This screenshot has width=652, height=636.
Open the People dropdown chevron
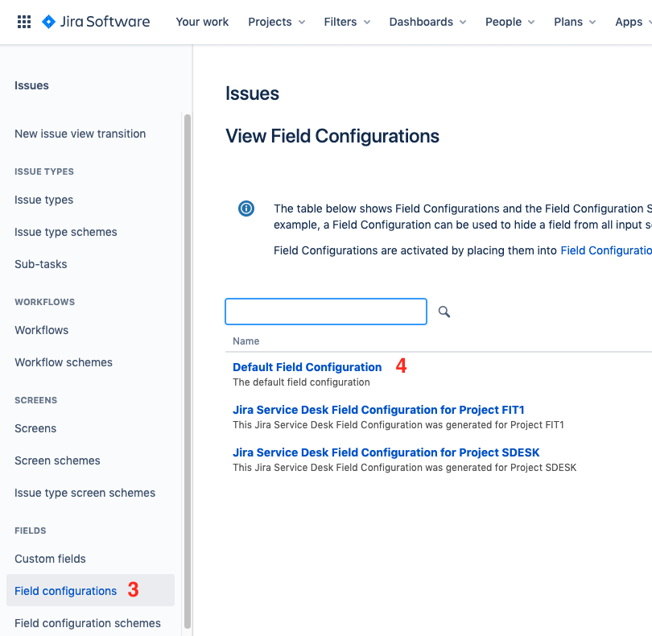[x=531, y=22]
